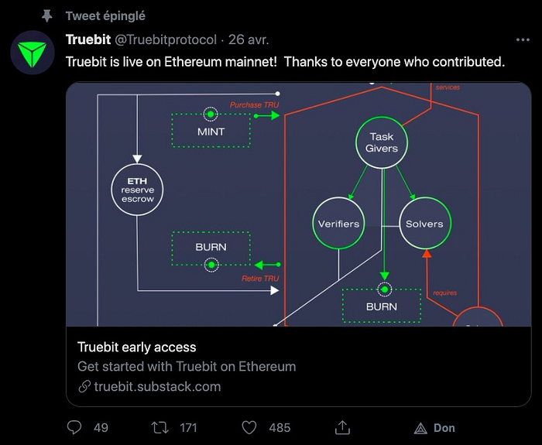The image size is (542, 445).
Task: Click the Don tip triangle icon
Action: pos(420,429)
